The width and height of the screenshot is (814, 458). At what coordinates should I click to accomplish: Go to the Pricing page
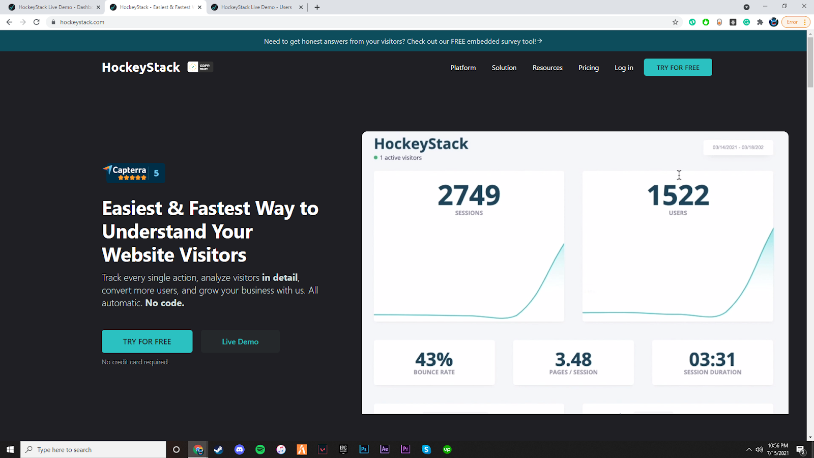pos(589,68)
